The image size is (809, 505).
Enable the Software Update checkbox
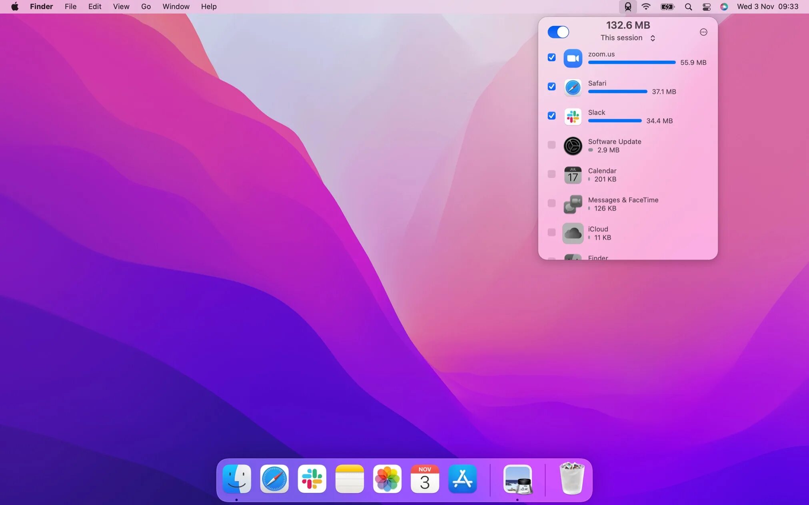(x=551, y=145)
